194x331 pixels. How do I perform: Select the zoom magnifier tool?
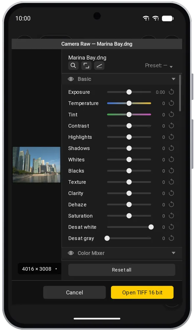coord(73,66)
